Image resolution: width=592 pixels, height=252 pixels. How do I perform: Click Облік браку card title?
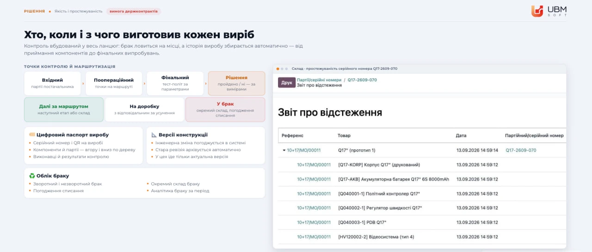point(53,176)
